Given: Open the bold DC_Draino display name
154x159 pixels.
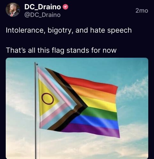Looking at the screenshot, I should point(43,7).
